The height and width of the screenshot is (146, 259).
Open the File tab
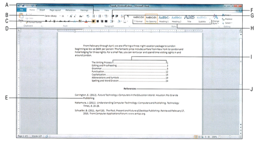(x=21, y=10)
